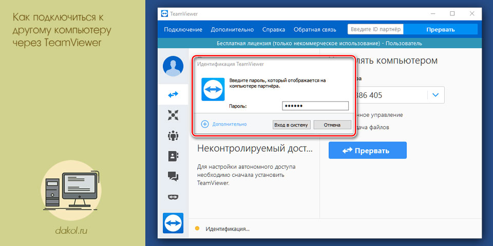Maximize the TeamViewer window
The image size is (493, 246).
coord(452,13)
